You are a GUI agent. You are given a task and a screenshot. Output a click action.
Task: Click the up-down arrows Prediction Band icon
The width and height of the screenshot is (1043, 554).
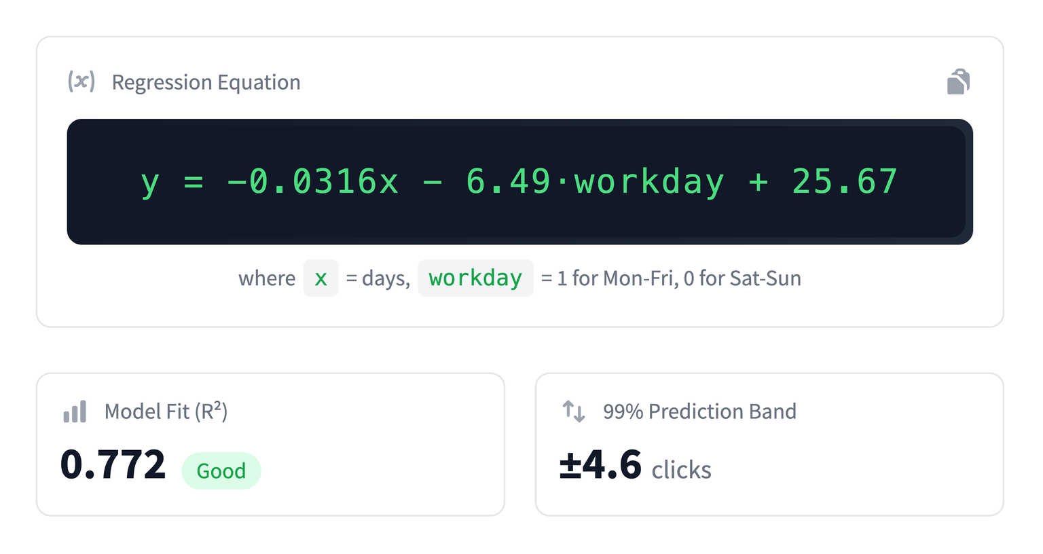click(x=574, y=411)
